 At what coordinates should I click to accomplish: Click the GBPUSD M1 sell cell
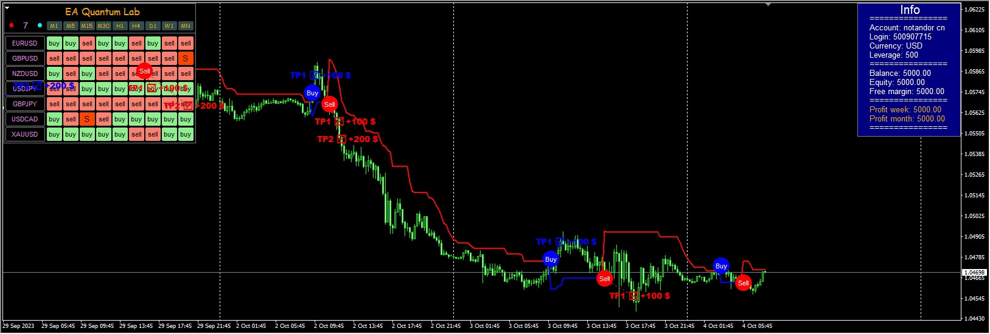click(54, 58)
